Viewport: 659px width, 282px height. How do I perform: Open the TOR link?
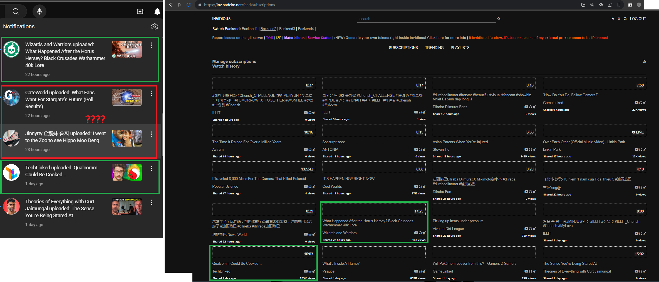(x=270, y=38)
